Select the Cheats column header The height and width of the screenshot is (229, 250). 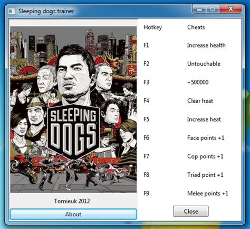[196, 27]
